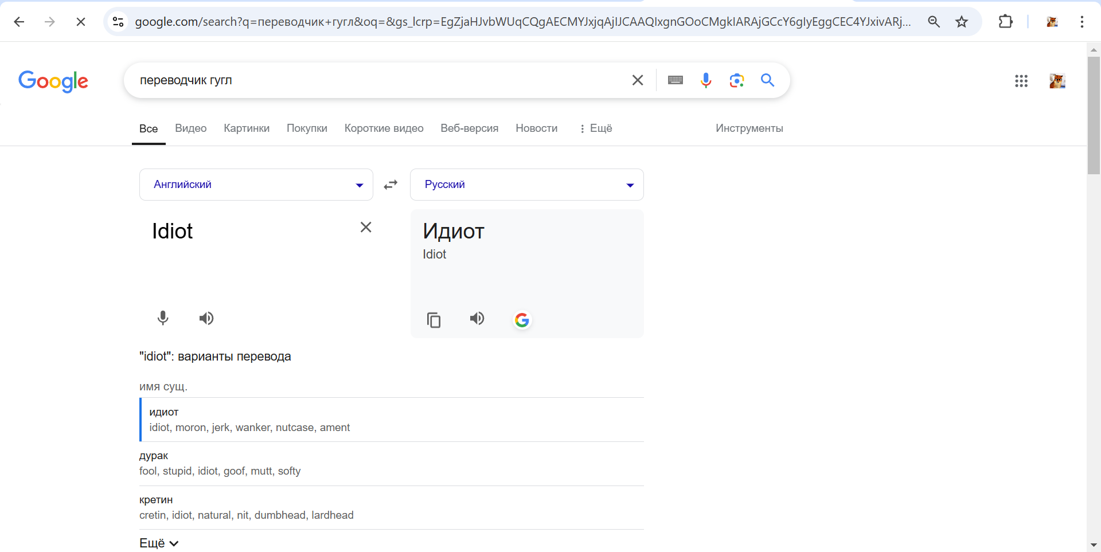This screenshot has height=552, width=1101.
Task: Start search by image with Lens
Action: click(737, 80)
